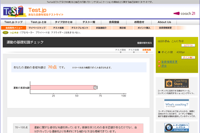200x133 pixels.
Task: Click arrow icon beside 登録情報変更
Action: [x=159, y=62]
